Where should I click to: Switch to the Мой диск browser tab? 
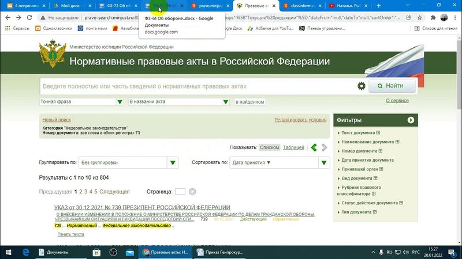(x=72, y=6)
